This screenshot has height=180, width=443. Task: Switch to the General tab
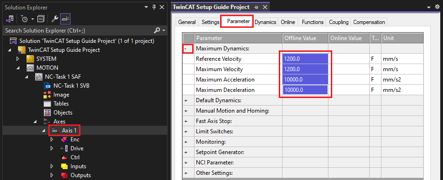pyautogui.click(x=187, y=22)
